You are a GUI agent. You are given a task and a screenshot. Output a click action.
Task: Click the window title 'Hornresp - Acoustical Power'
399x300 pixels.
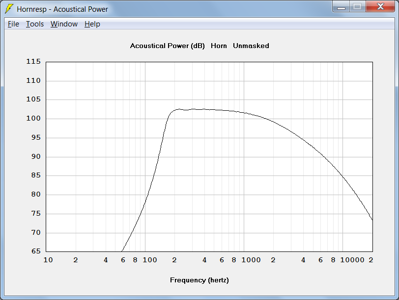pyautogui.click(x=62, y=9)
